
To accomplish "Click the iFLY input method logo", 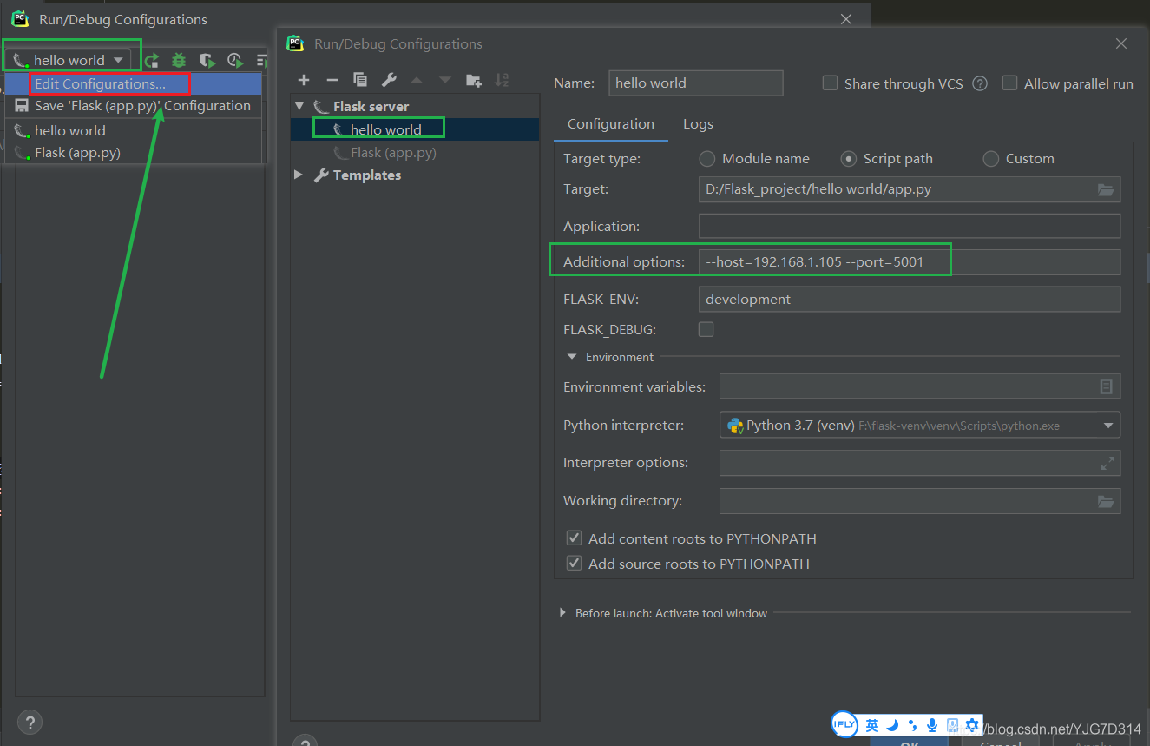I will coord(844,724).
